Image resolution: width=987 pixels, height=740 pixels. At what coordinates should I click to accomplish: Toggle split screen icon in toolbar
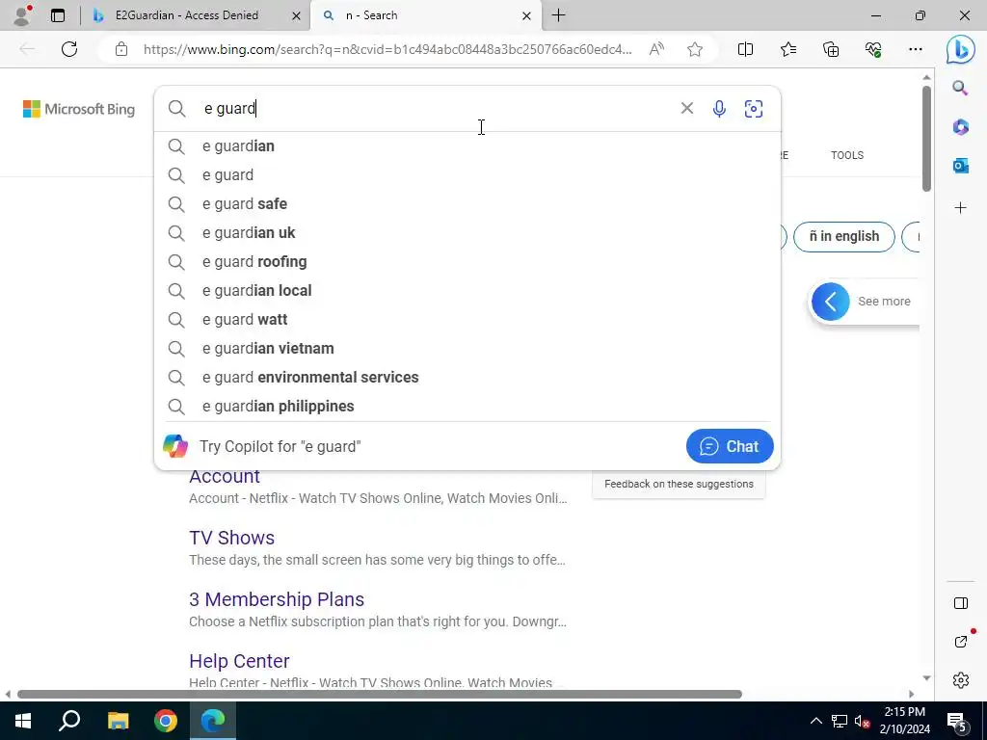[x=745, y=50]
